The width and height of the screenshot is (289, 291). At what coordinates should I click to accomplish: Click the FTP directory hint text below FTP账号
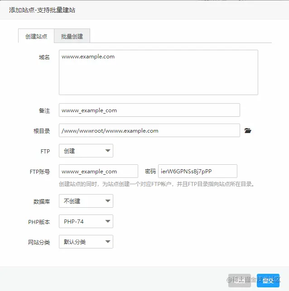pos(157,184)
